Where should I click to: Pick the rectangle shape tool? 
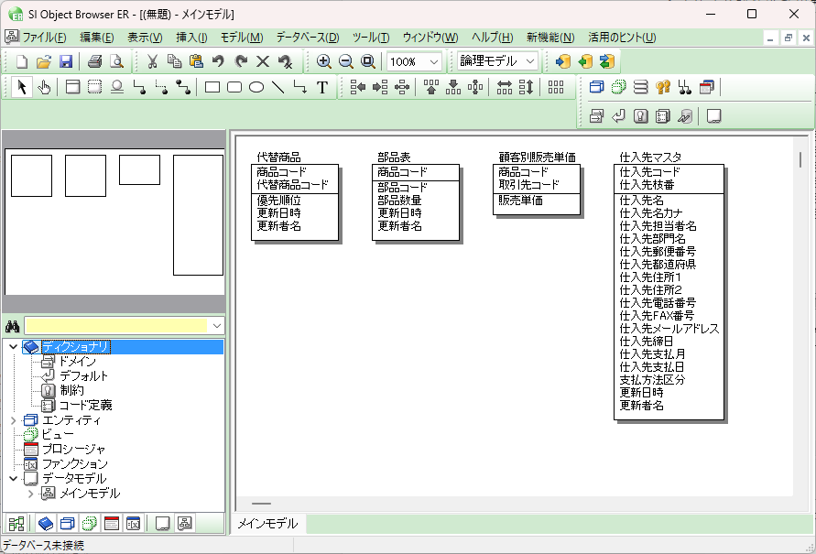pyautogui.click(x=212, y=87)
